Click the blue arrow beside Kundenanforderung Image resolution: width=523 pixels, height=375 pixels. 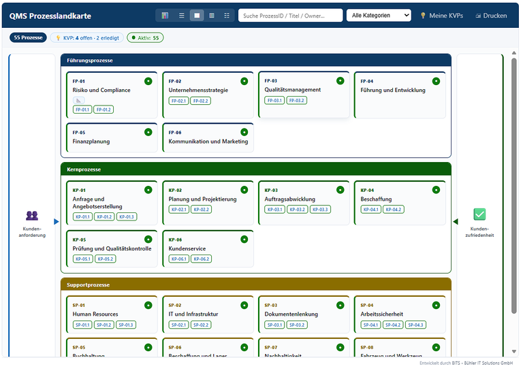[x=56, y=222]
